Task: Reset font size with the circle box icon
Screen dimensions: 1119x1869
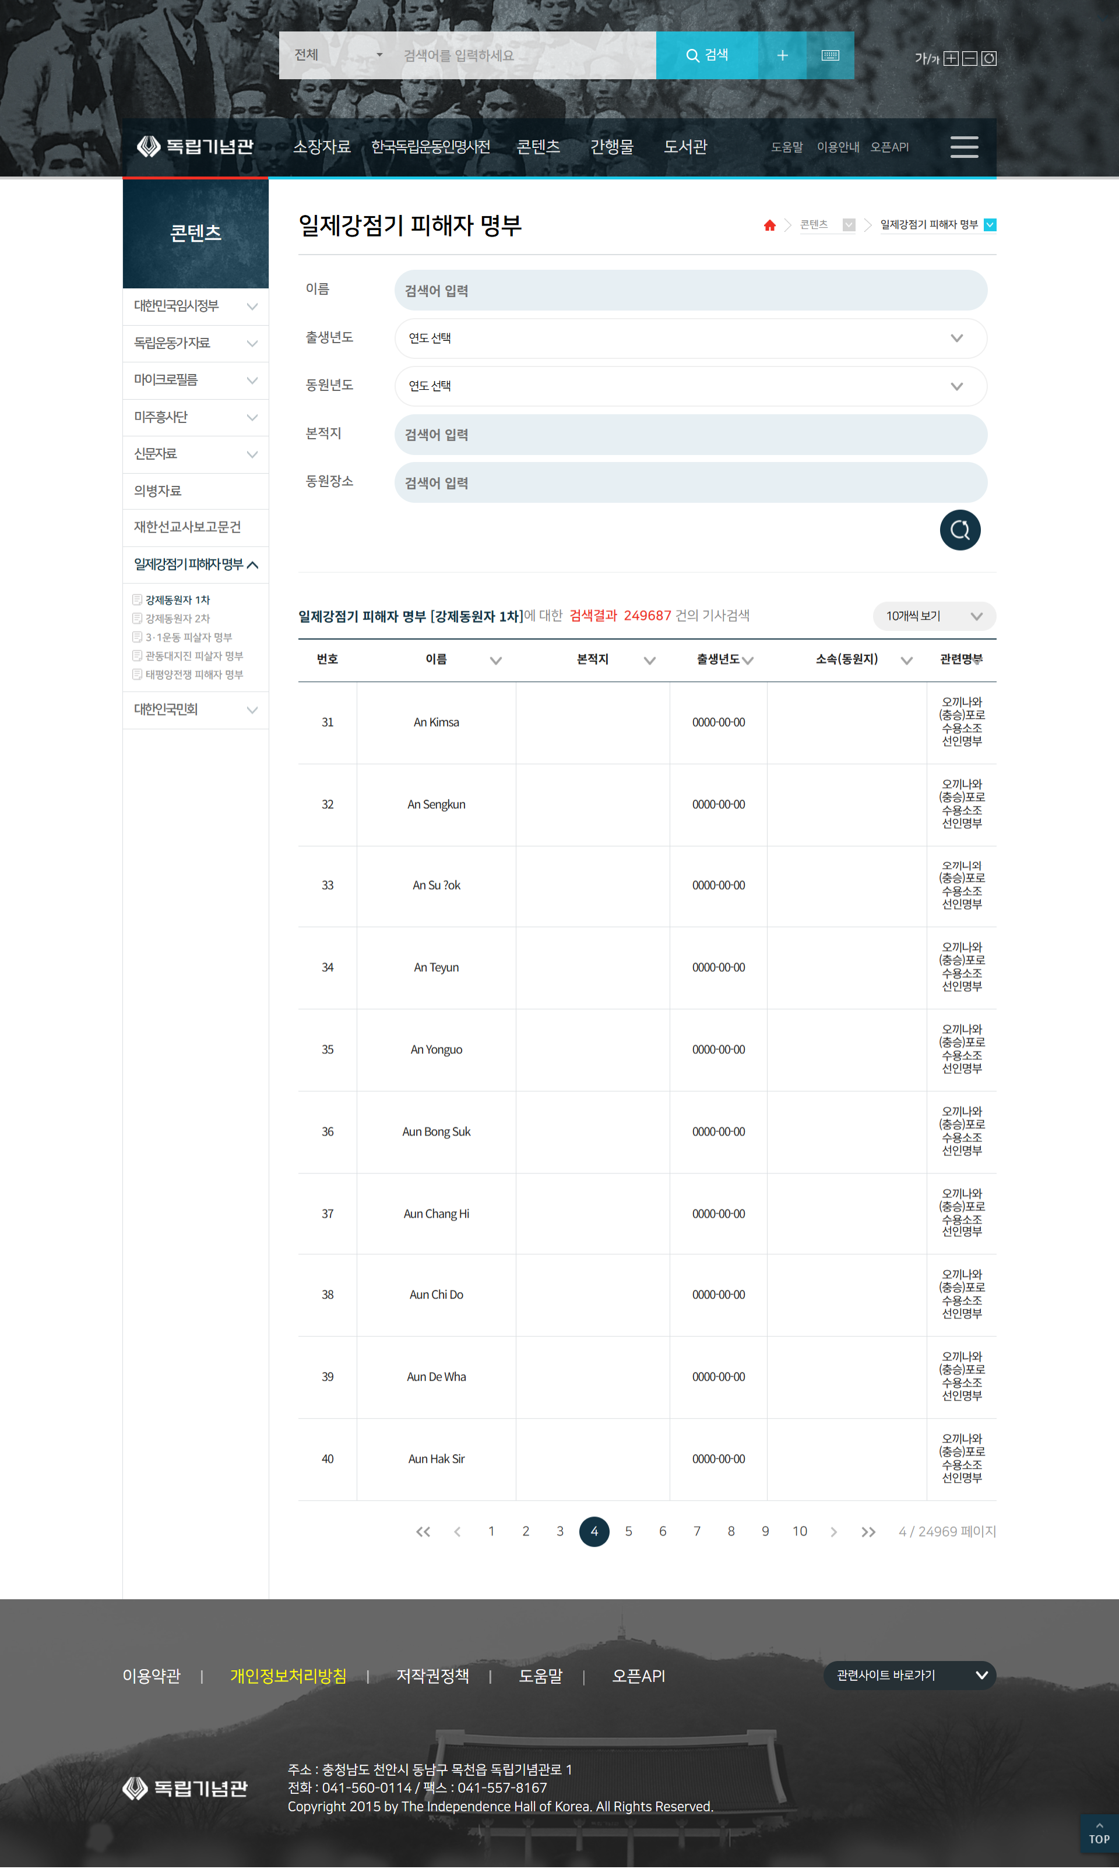Action: click(988, 59)
